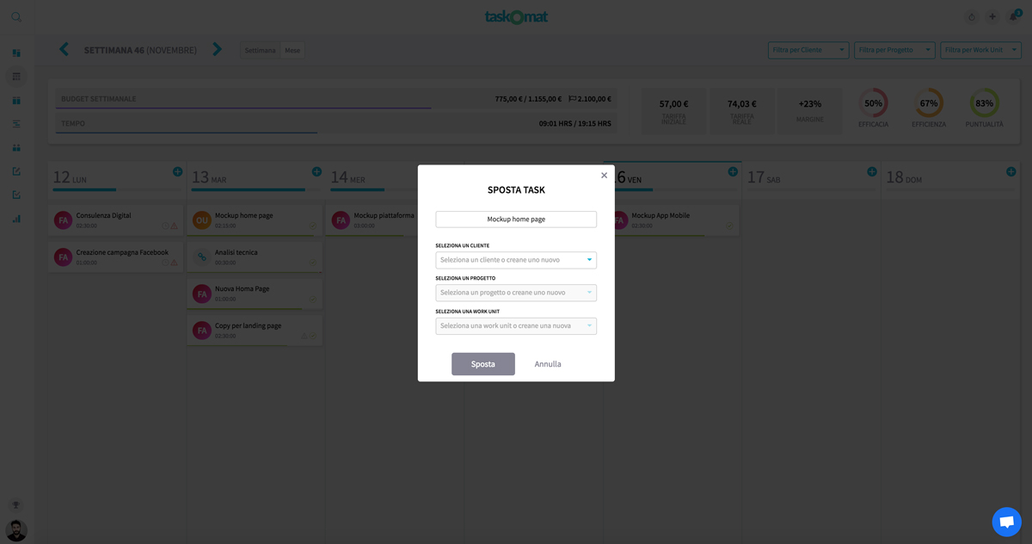The height and width of the screenshot is (544, 1032).
Task: Toggle completion check on Analisi tecnica
Action: point(313,263)
